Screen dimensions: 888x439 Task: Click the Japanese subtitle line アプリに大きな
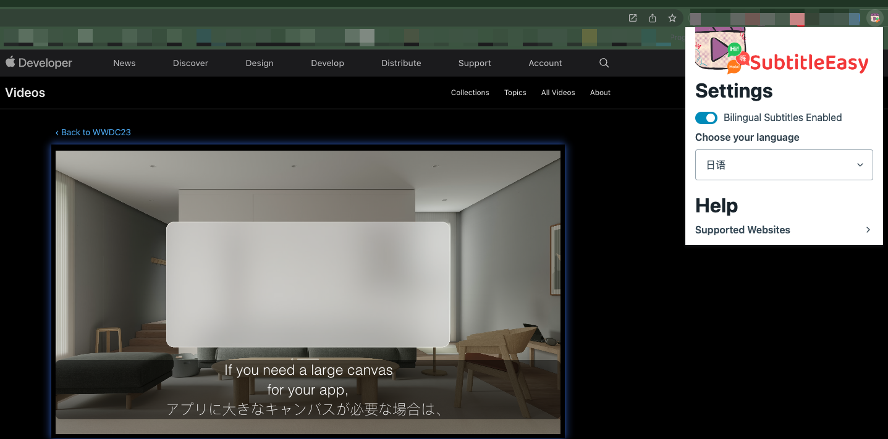click(x=305, y=409)
